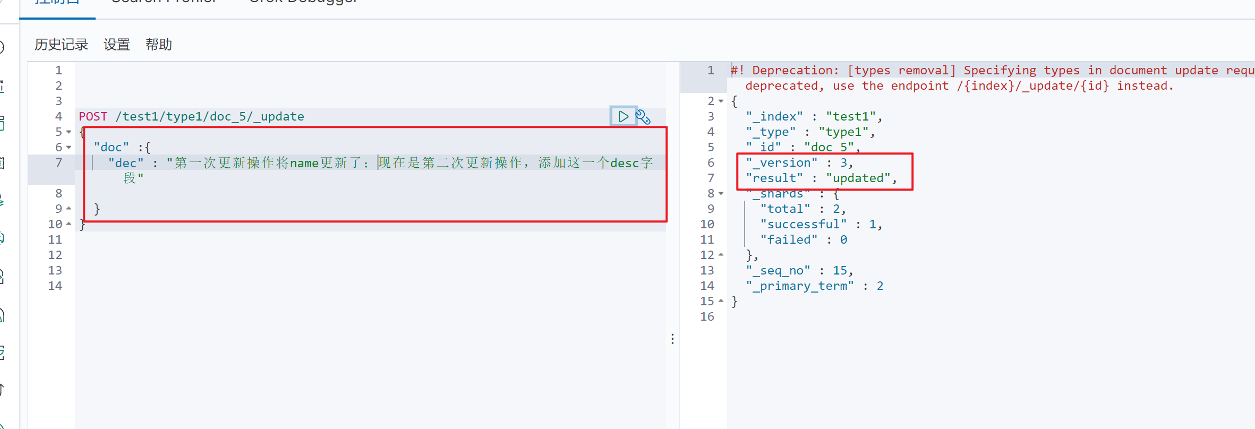
Task: Click response line number 16
Action: (x=707, y=316)
